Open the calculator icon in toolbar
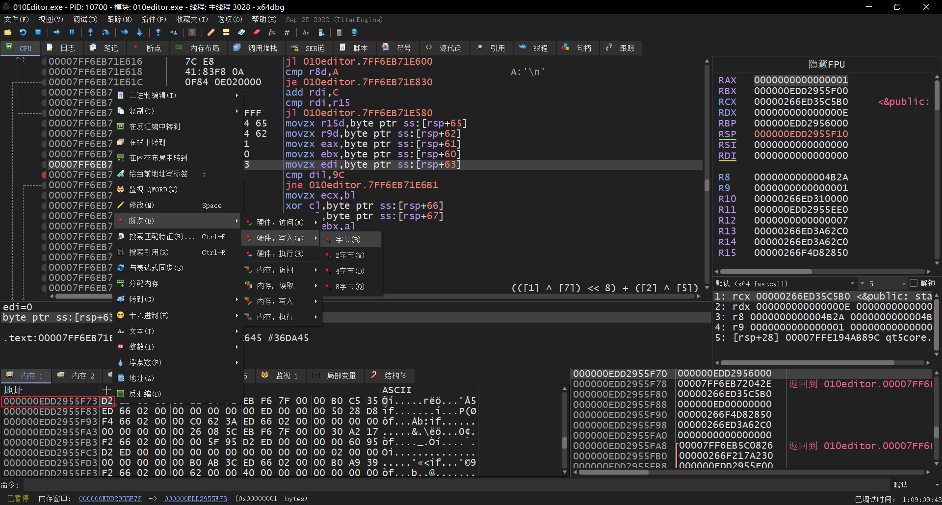 tap(339, 32)
